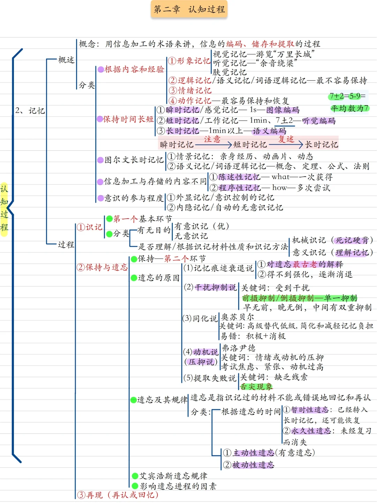Select the 第二章 认知过程 title banner

pyautogui.click(x=188, y=9)
